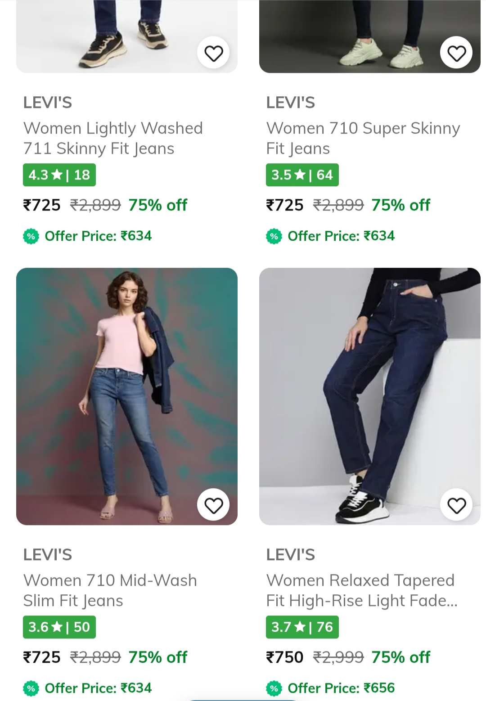Viewport: 486px width, 701px height.
Task: Tap offer percent icon beside ₹656 offer
Action: [x=274, y=688]
